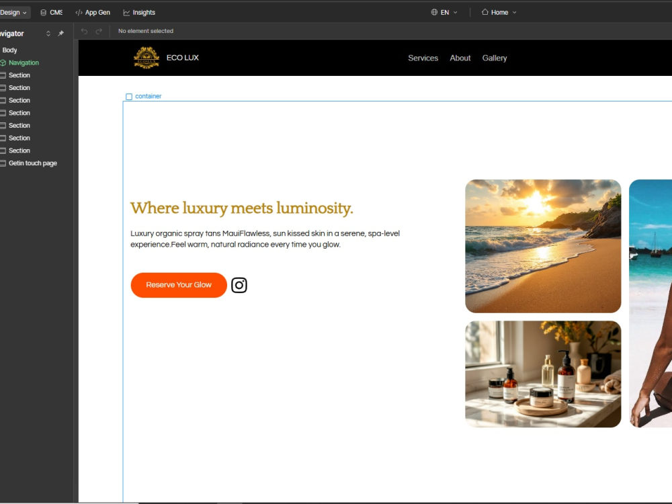Pin the Navigator panel
Image resolution: width=672 pixels, height=504 pixels.
[61, 34]
